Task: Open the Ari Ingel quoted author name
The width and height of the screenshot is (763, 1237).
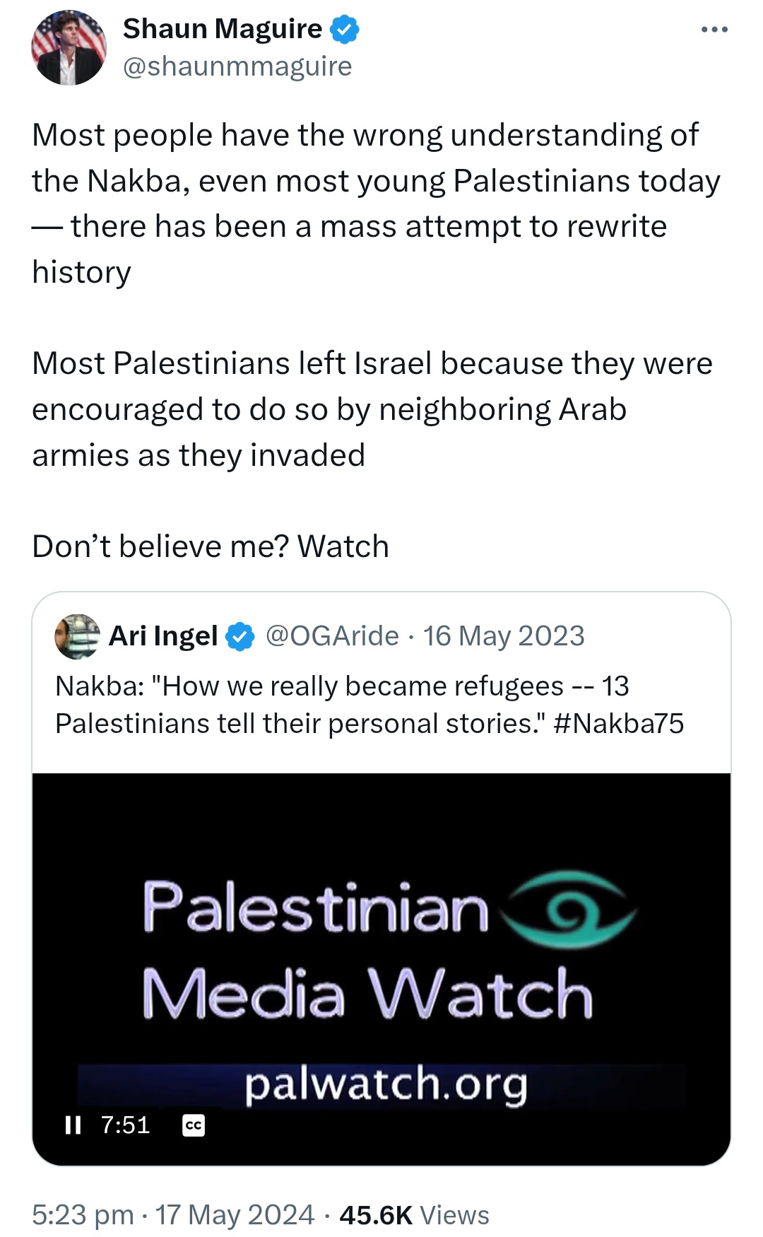Action: tap(163, 636)
